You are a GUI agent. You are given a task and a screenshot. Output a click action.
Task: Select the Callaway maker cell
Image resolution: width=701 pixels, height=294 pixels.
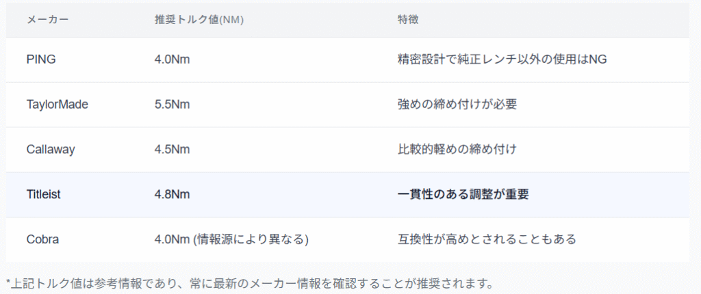(50, 150)
